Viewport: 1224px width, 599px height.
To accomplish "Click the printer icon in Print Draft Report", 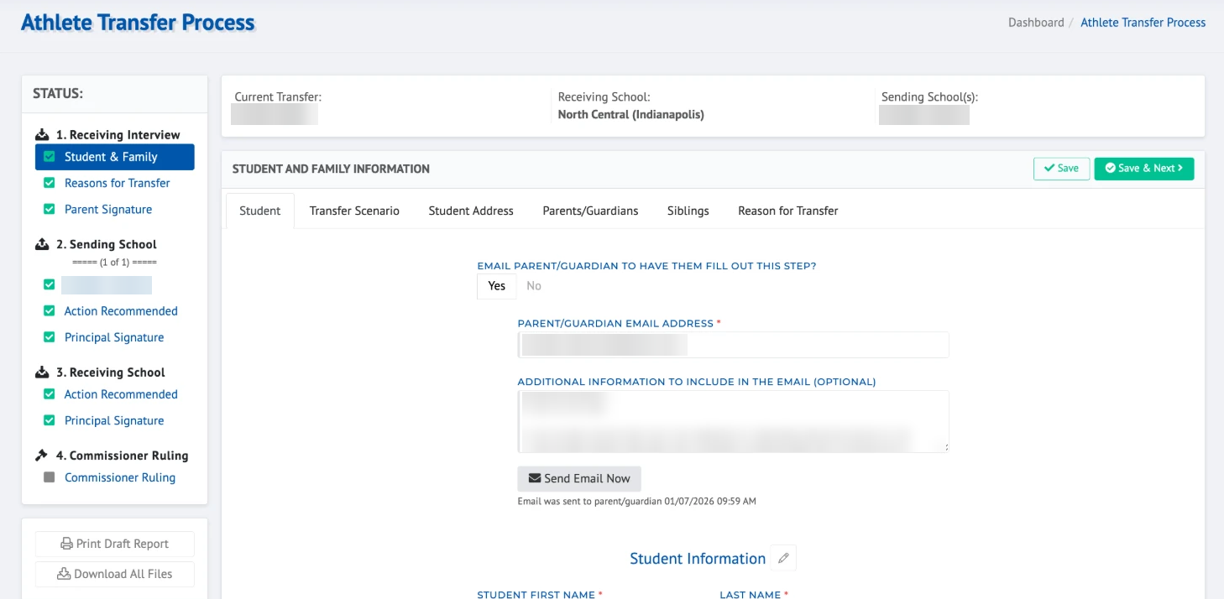I will (66, 544).
